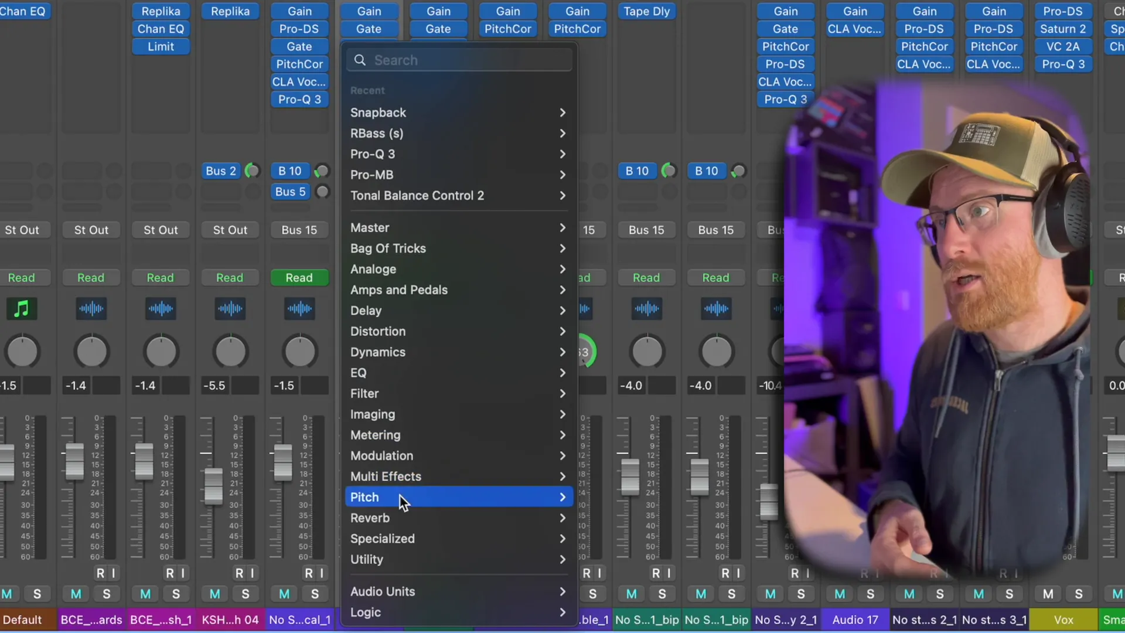Click send knob beside B 10 on No S...cal_1
Image resolution: width=1125 pixels, height=633 pixels.
(322, 171)
